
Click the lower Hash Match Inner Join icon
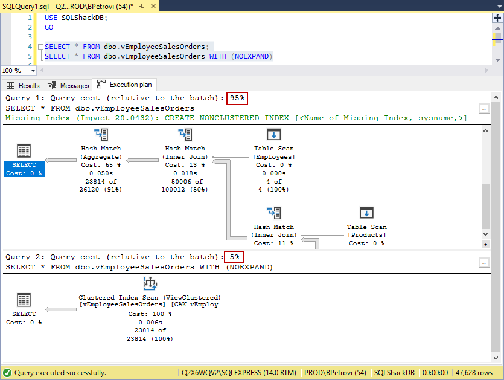[x=273, y=213]
